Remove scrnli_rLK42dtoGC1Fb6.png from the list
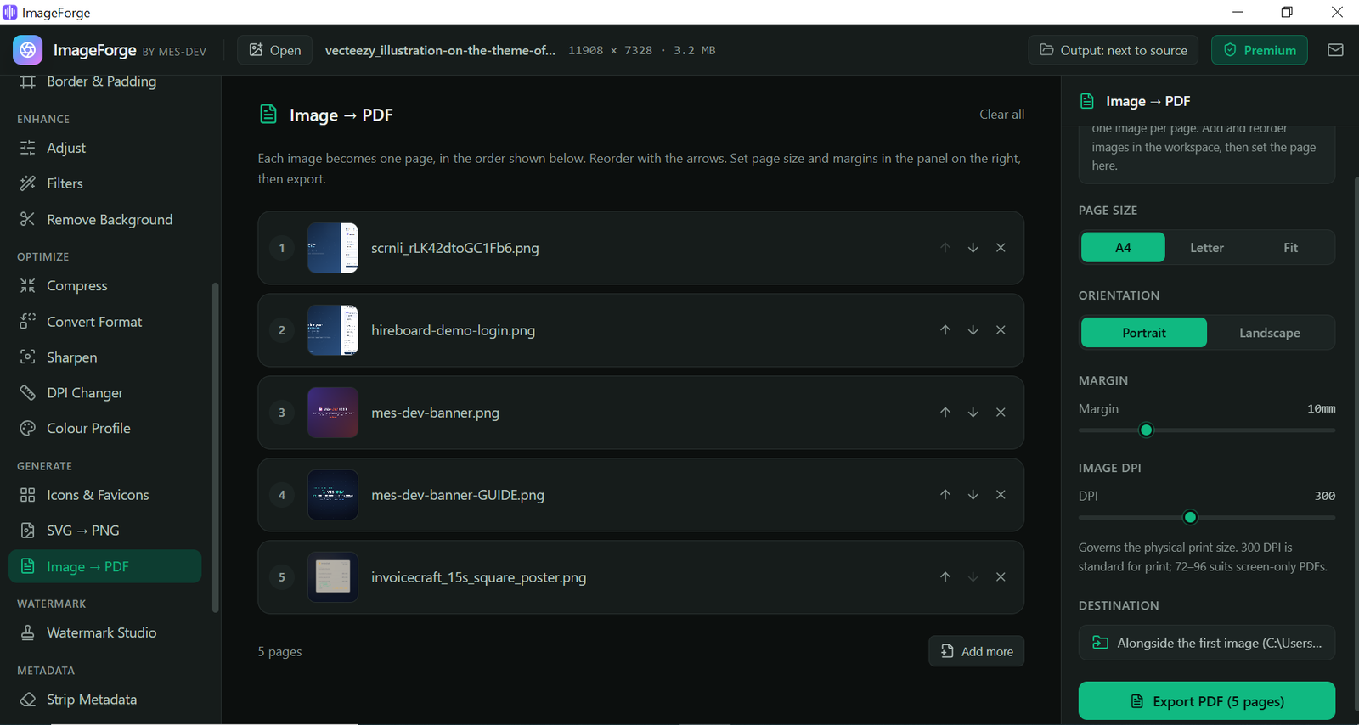This screenshot has width=1359, height=725. (1001, 248)
